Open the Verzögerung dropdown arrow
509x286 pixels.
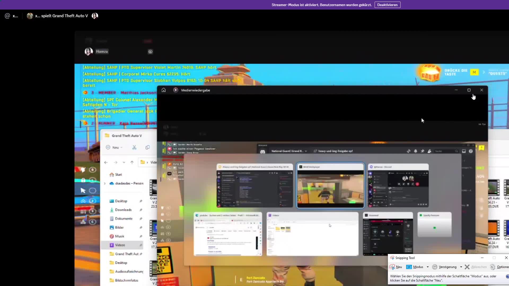461,267
